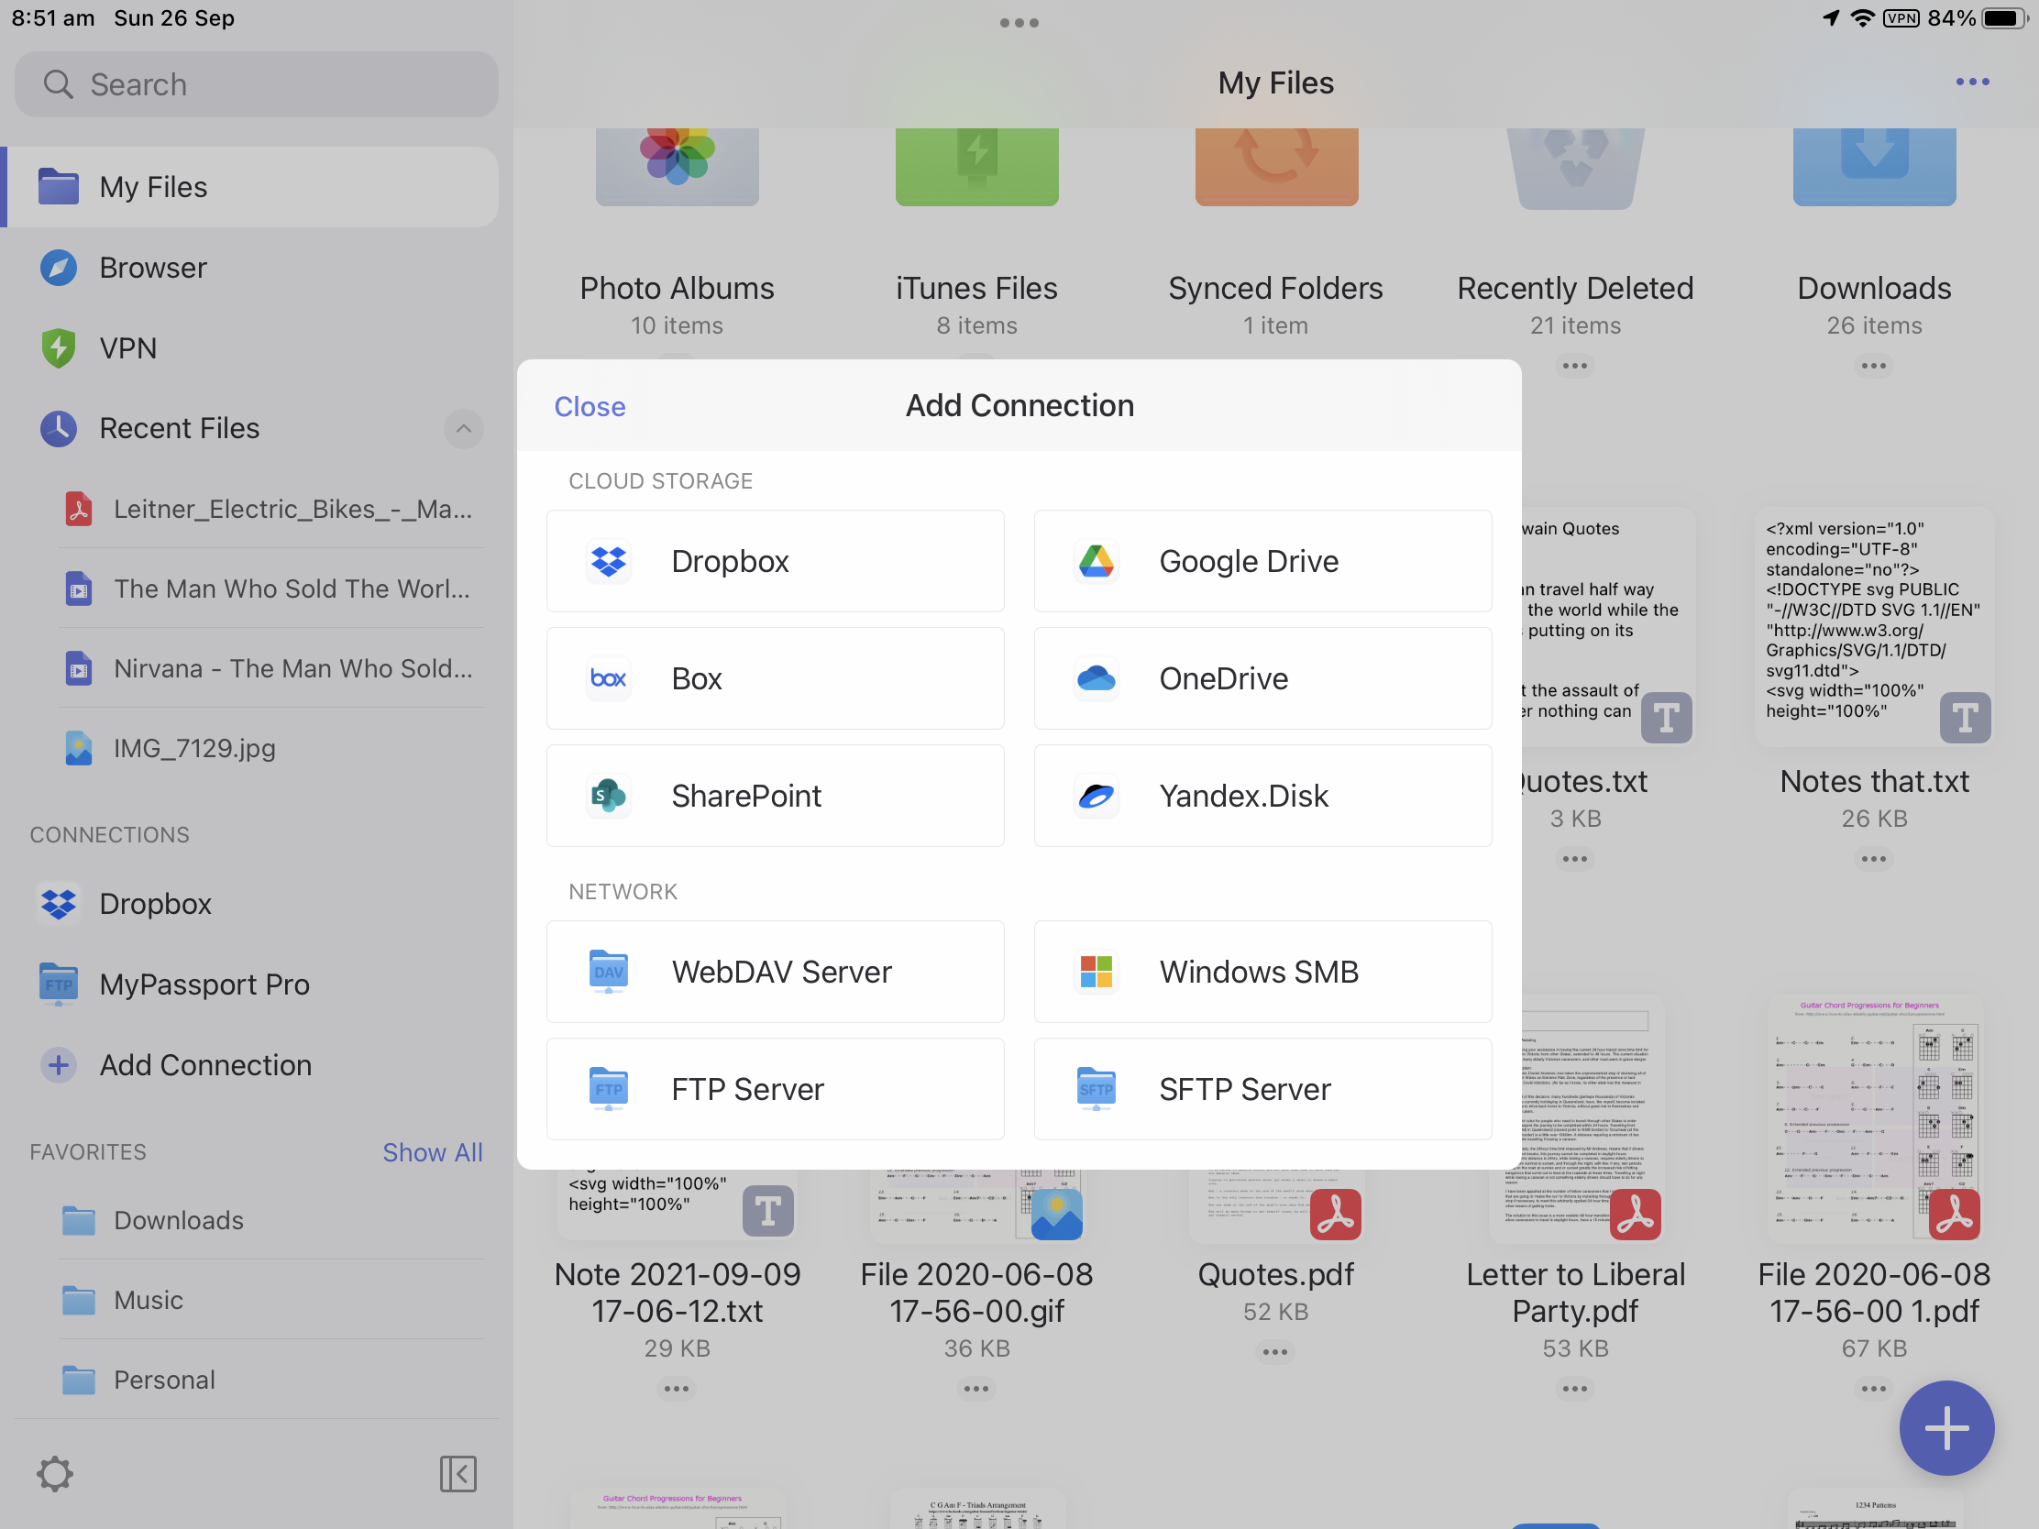The height and width of the screenshot is (1529, 2039).
Task: Close the Add Connection dialog
Action: click(589, 406)
